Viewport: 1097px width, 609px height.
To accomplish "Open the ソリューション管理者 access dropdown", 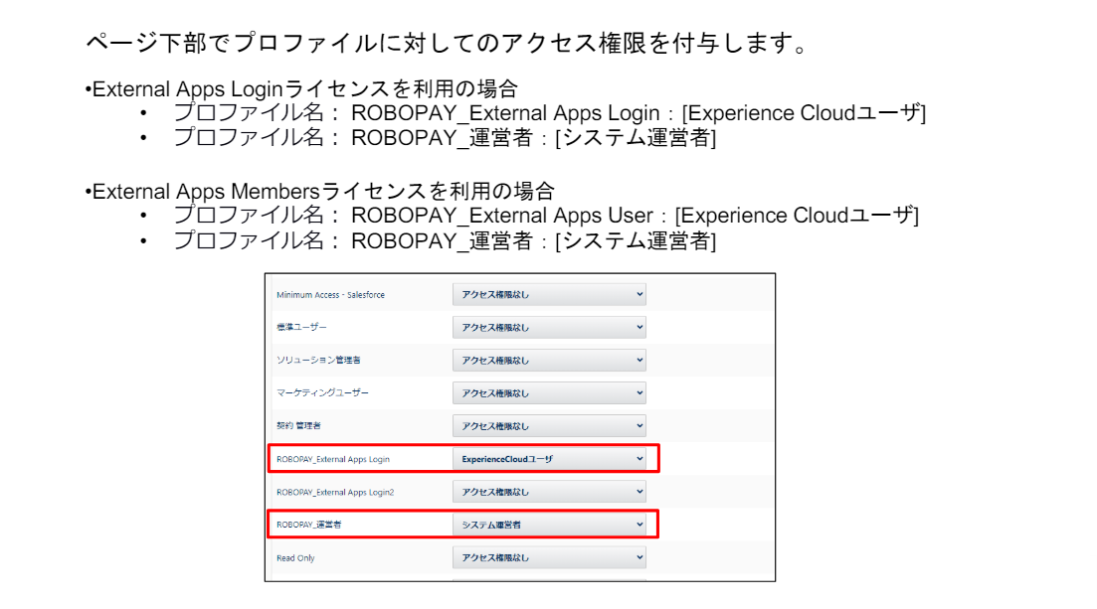I will click(x=549, y=360).
